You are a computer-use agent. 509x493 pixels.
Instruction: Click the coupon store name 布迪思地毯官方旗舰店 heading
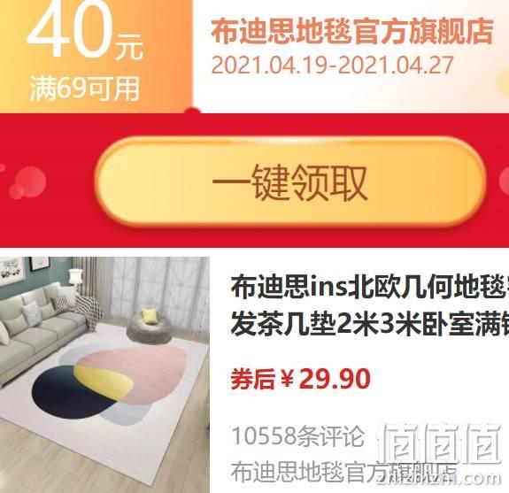pos(352,32)
